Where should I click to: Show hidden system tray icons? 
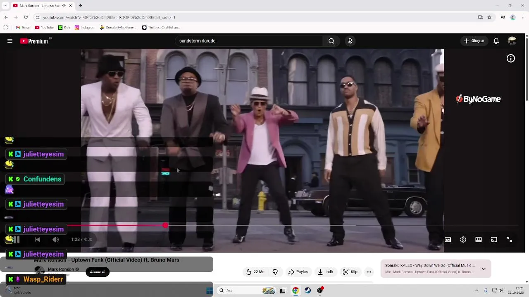click(x=477, y=290)
